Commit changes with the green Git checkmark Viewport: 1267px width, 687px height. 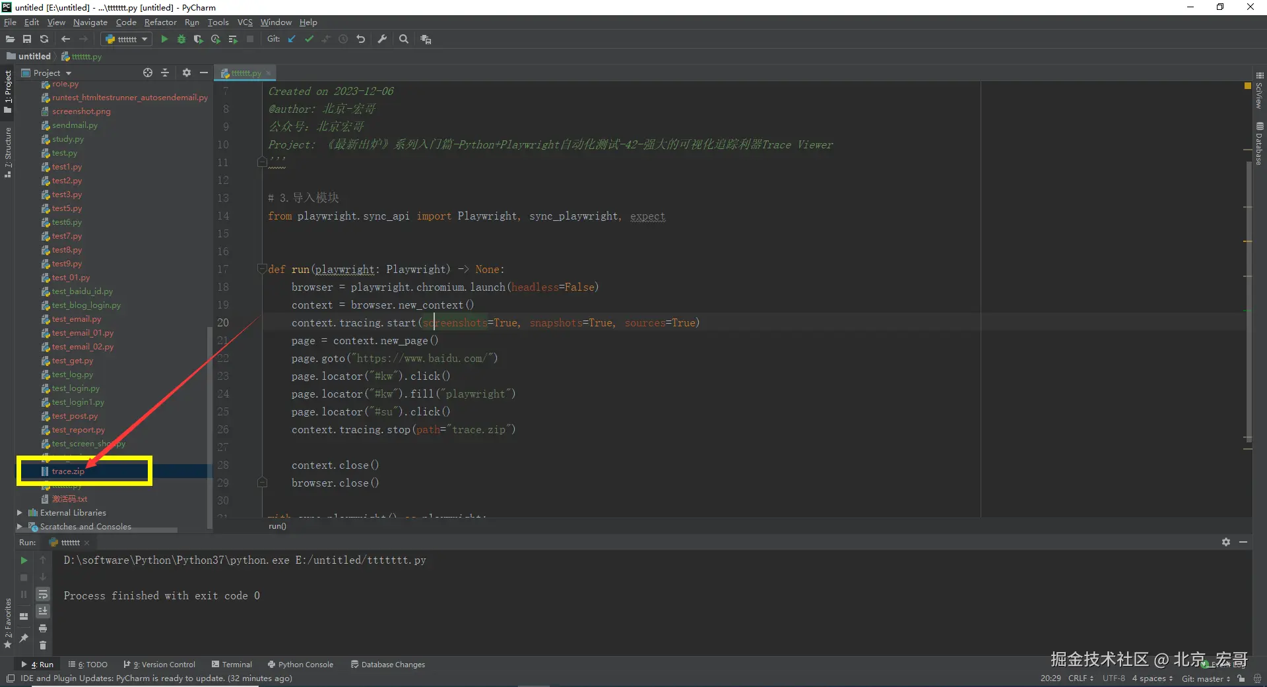309,40
